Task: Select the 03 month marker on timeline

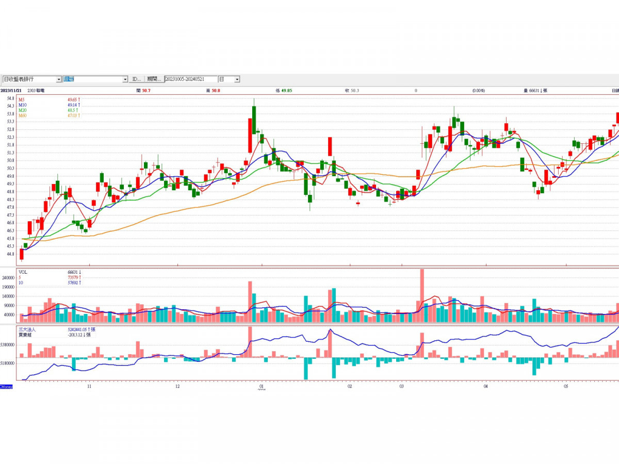Action: pos(401,386)
